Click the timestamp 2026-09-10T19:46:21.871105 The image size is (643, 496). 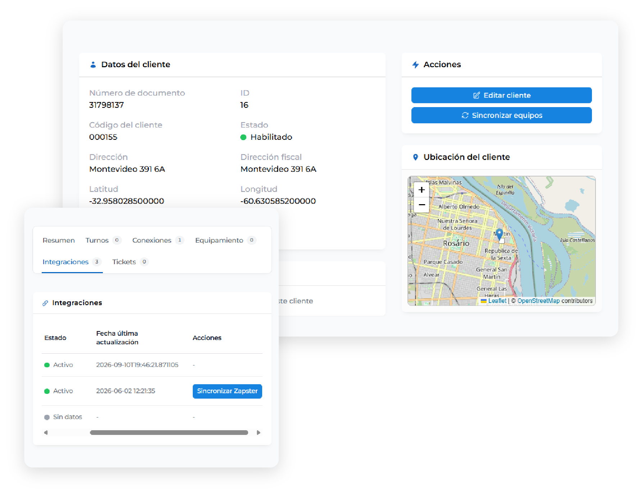pyautogui.click(x=137, y=365)
